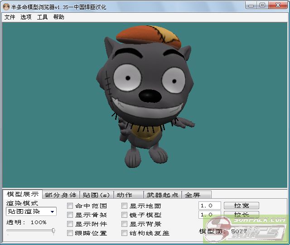Enable the 结构线复盖 checkbox

tap(125, 233)
